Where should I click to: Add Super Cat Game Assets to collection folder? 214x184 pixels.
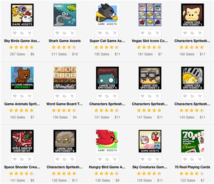pos(107,33)
